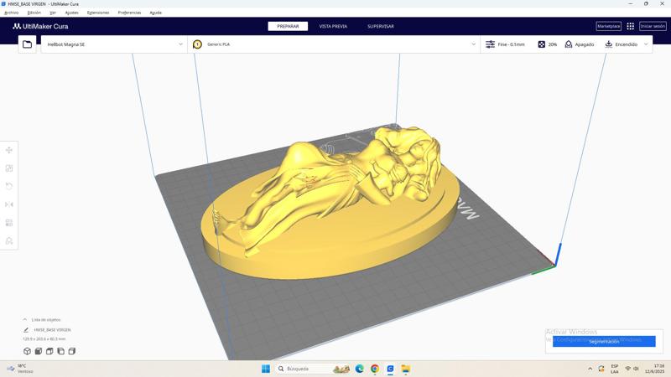
Task: Open the clock and date flyout
Action: (655, 369)
